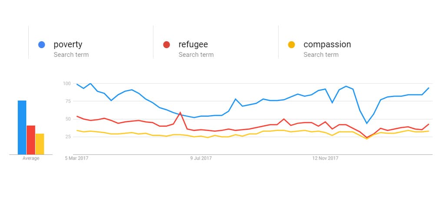This screenshot has width=445, height=200.
Task: Click the red refugee line spike peak
Action: point(180,112)
